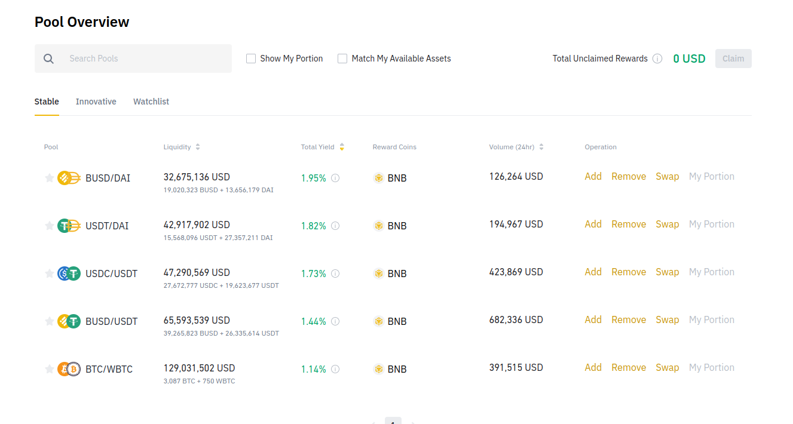
Task: Swap in the BTC/WBTC pool
Action: click(x=668, y=368)
